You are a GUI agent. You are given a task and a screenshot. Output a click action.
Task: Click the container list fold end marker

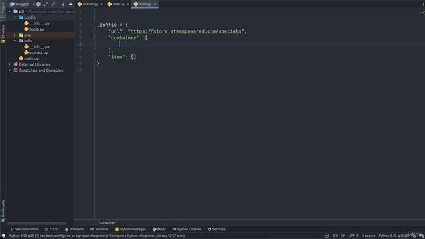click(x=94, y=50)
